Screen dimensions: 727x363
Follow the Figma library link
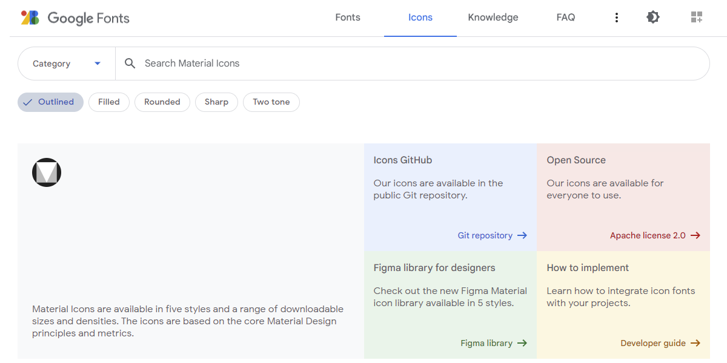coord(494,343)
